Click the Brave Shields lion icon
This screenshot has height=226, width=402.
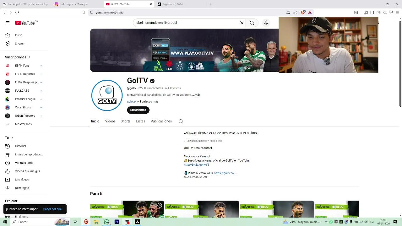(x=303, y=13)
